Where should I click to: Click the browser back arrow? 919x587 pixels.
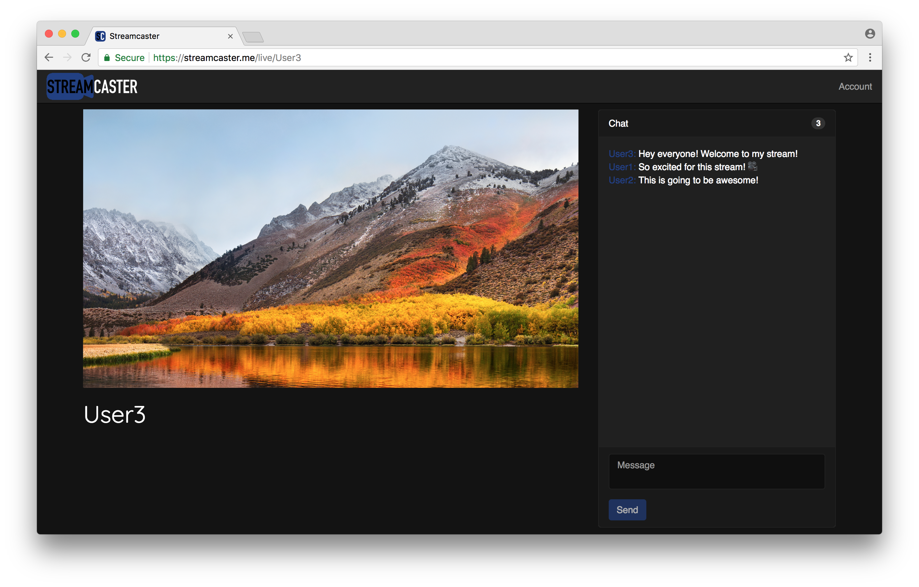pyautogui.click(x=49, y=58)
